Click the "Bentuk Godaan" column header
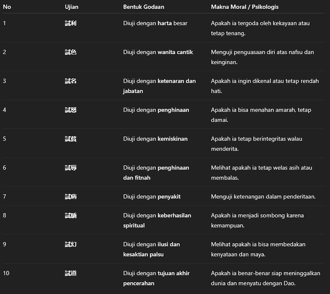The height and width of the screenshot is (294, 330). point(143,7)
